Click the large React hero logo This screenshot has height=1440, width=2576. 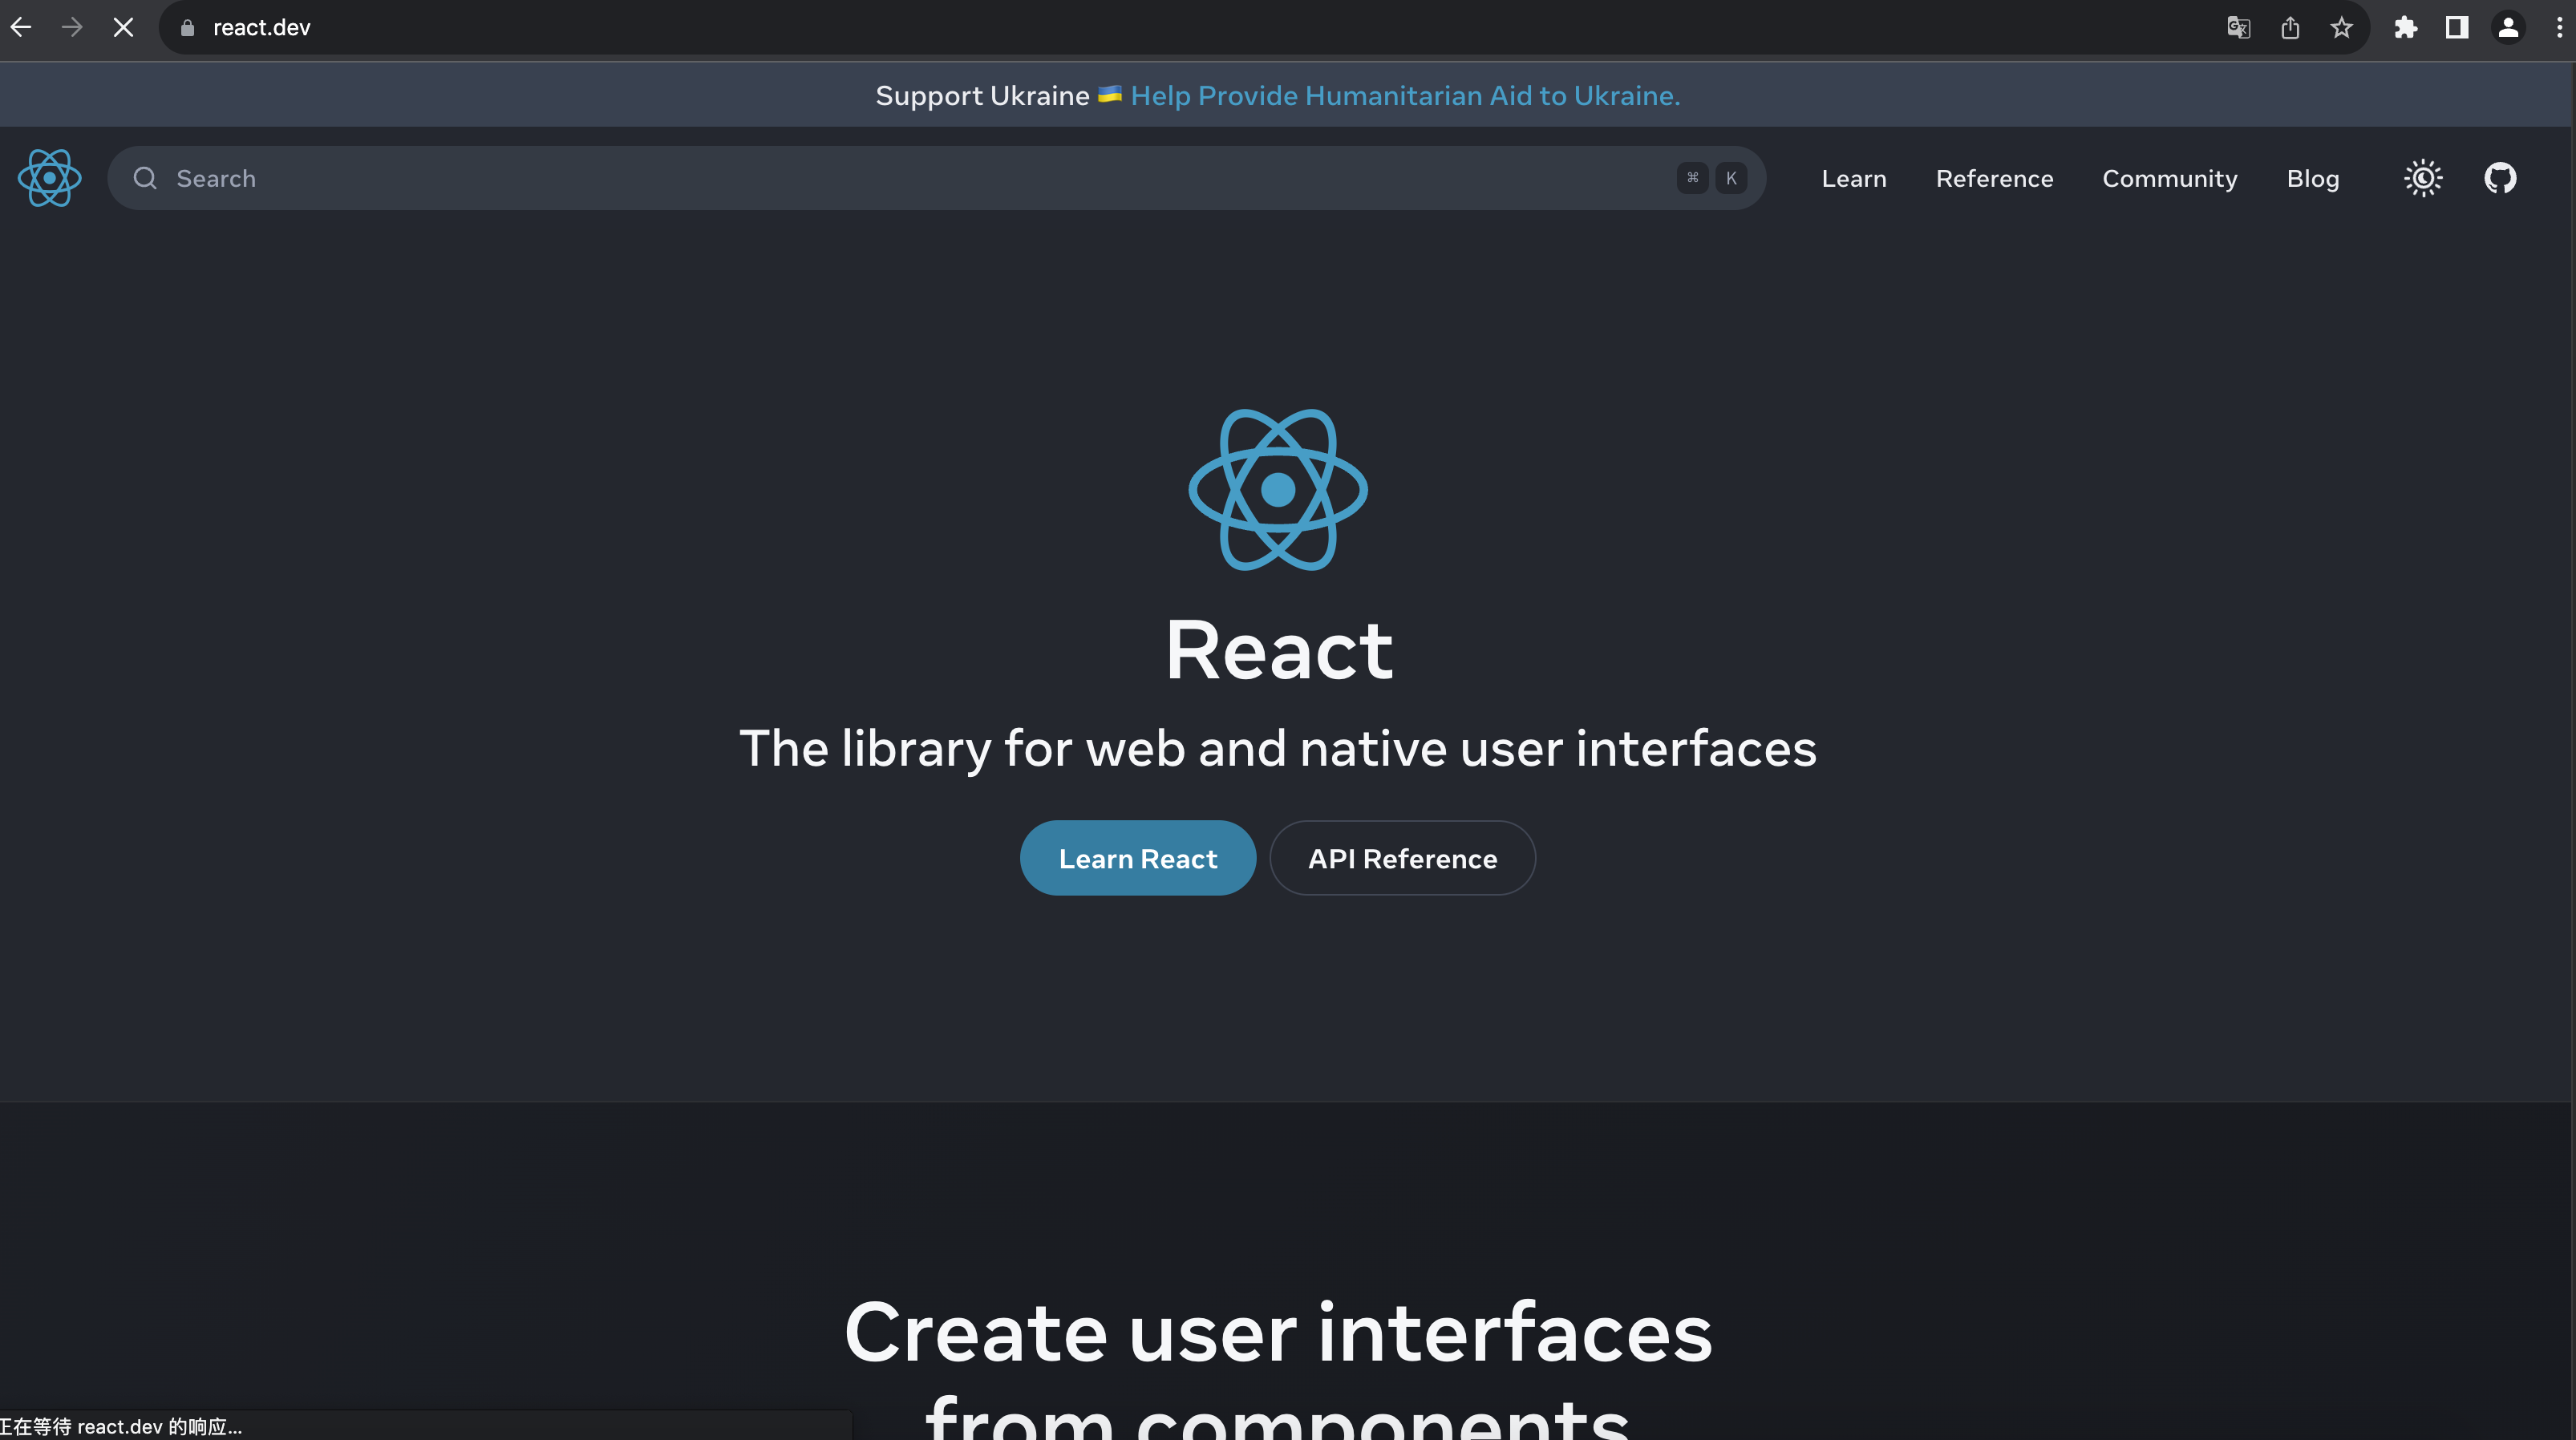[x=1278, y=490]
